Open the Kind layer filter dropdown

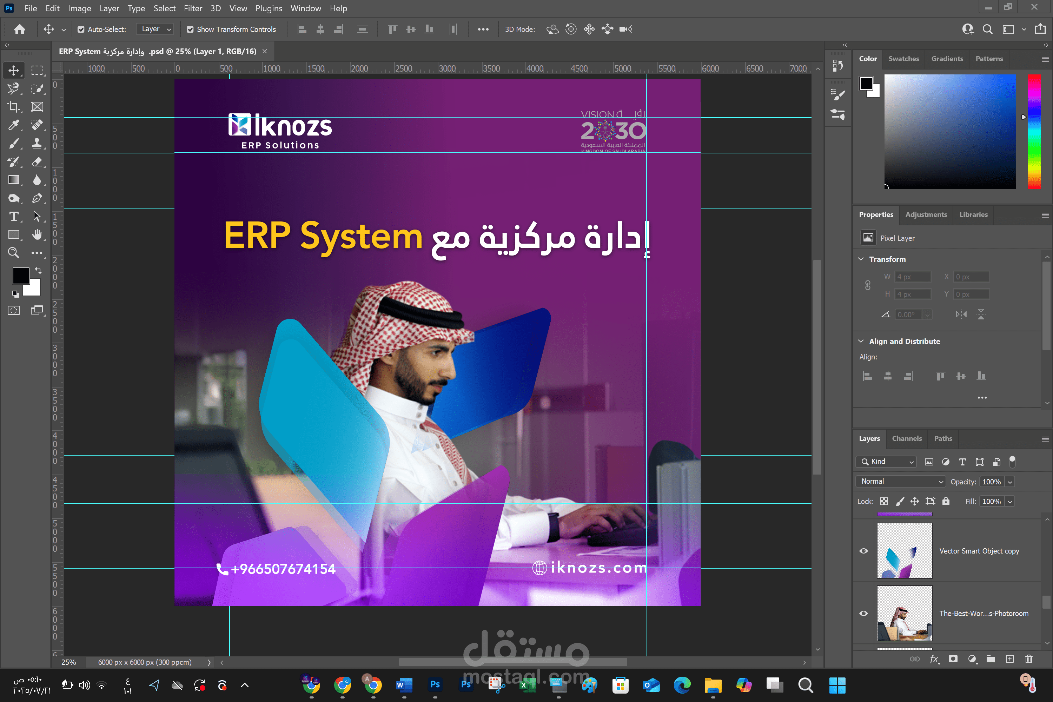(886, 462)
